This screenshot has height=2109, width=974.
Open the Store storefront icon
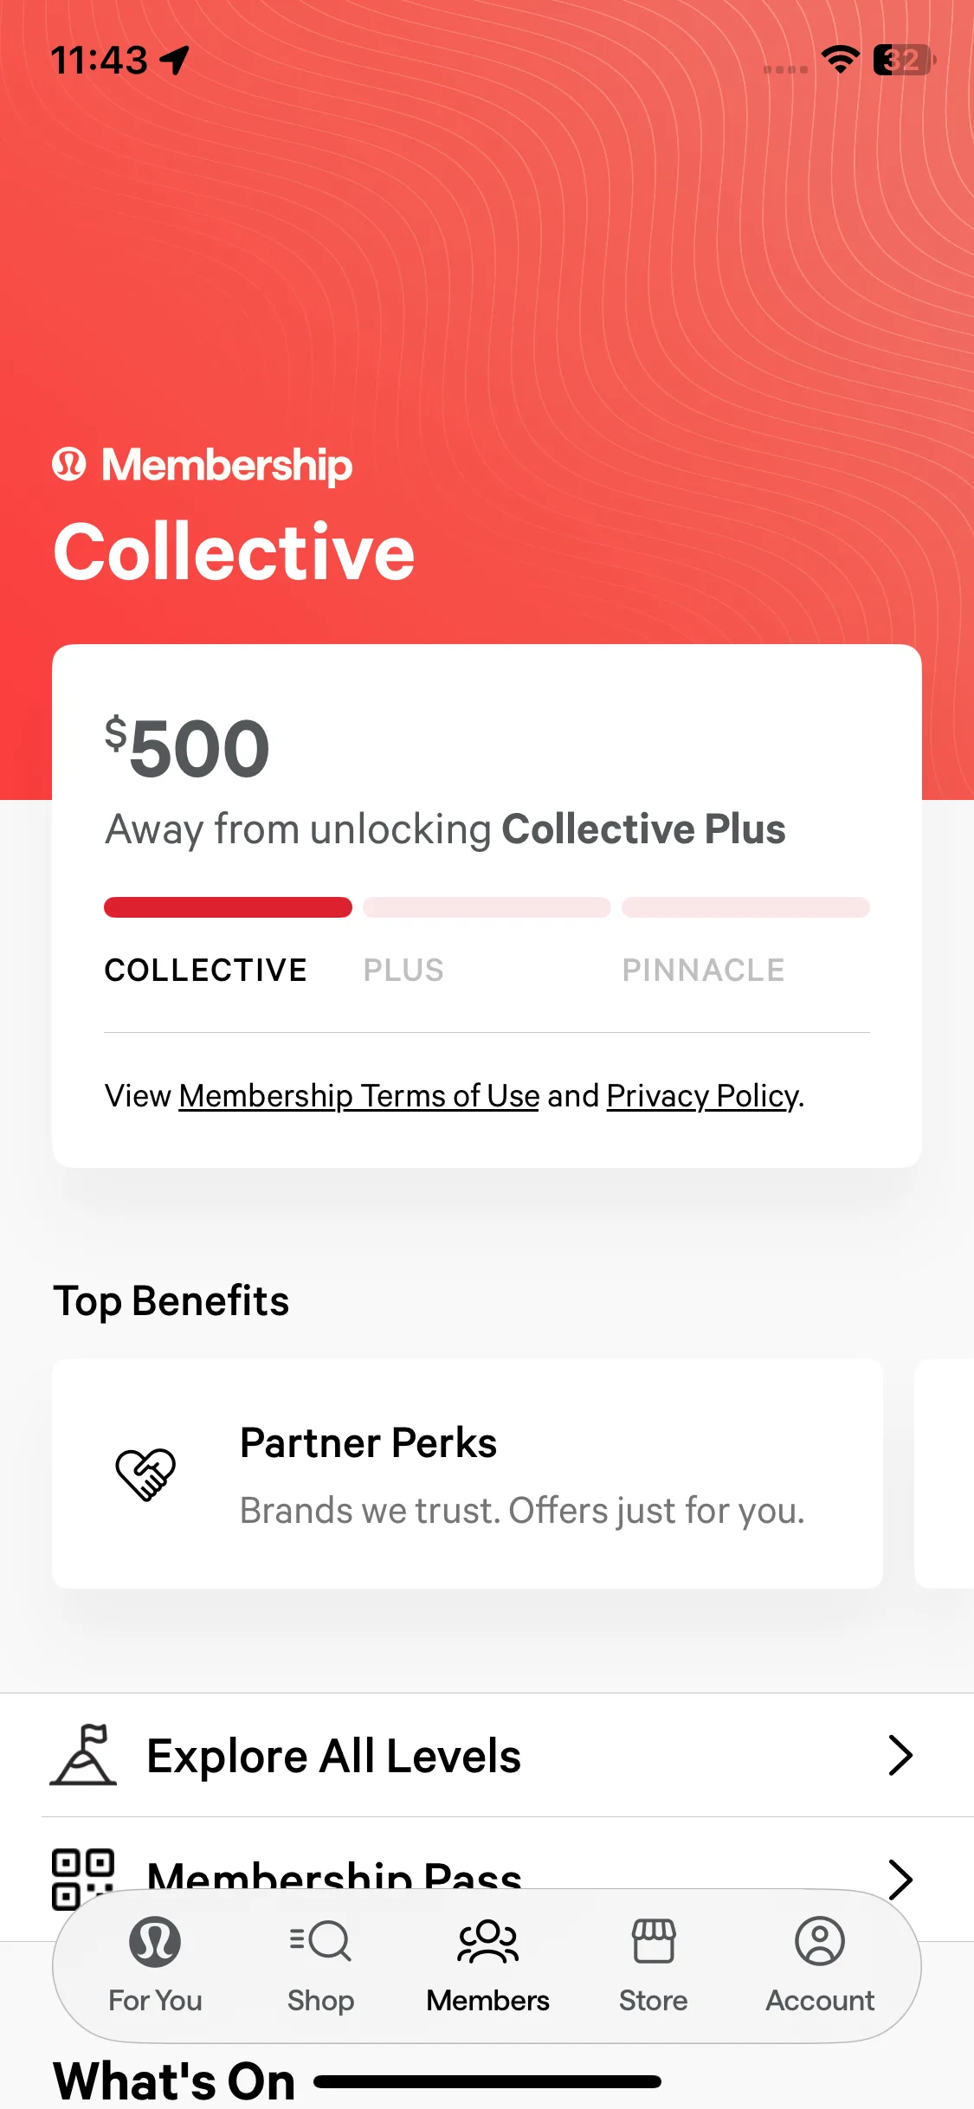coord(653,1941)
